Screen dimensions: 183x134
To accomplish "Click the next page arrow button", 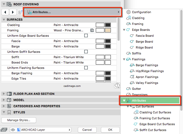I will tap(13, 12).
